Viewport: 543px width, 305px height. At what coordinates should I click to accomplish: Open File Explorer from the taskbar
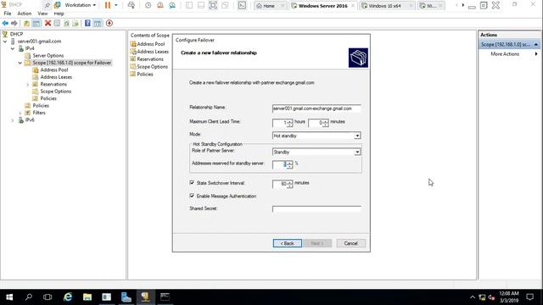pos(87,297)
